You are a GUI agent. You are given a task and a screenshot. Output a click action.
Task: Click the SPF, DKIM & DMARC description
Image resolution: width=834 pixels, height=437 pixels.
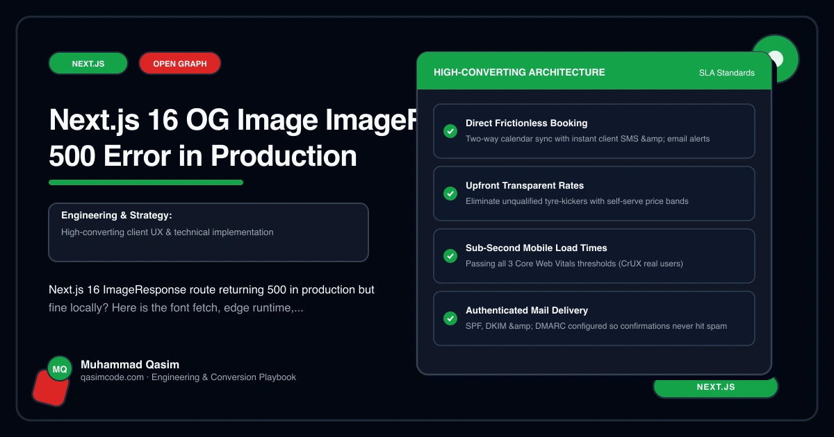point(596,326)
